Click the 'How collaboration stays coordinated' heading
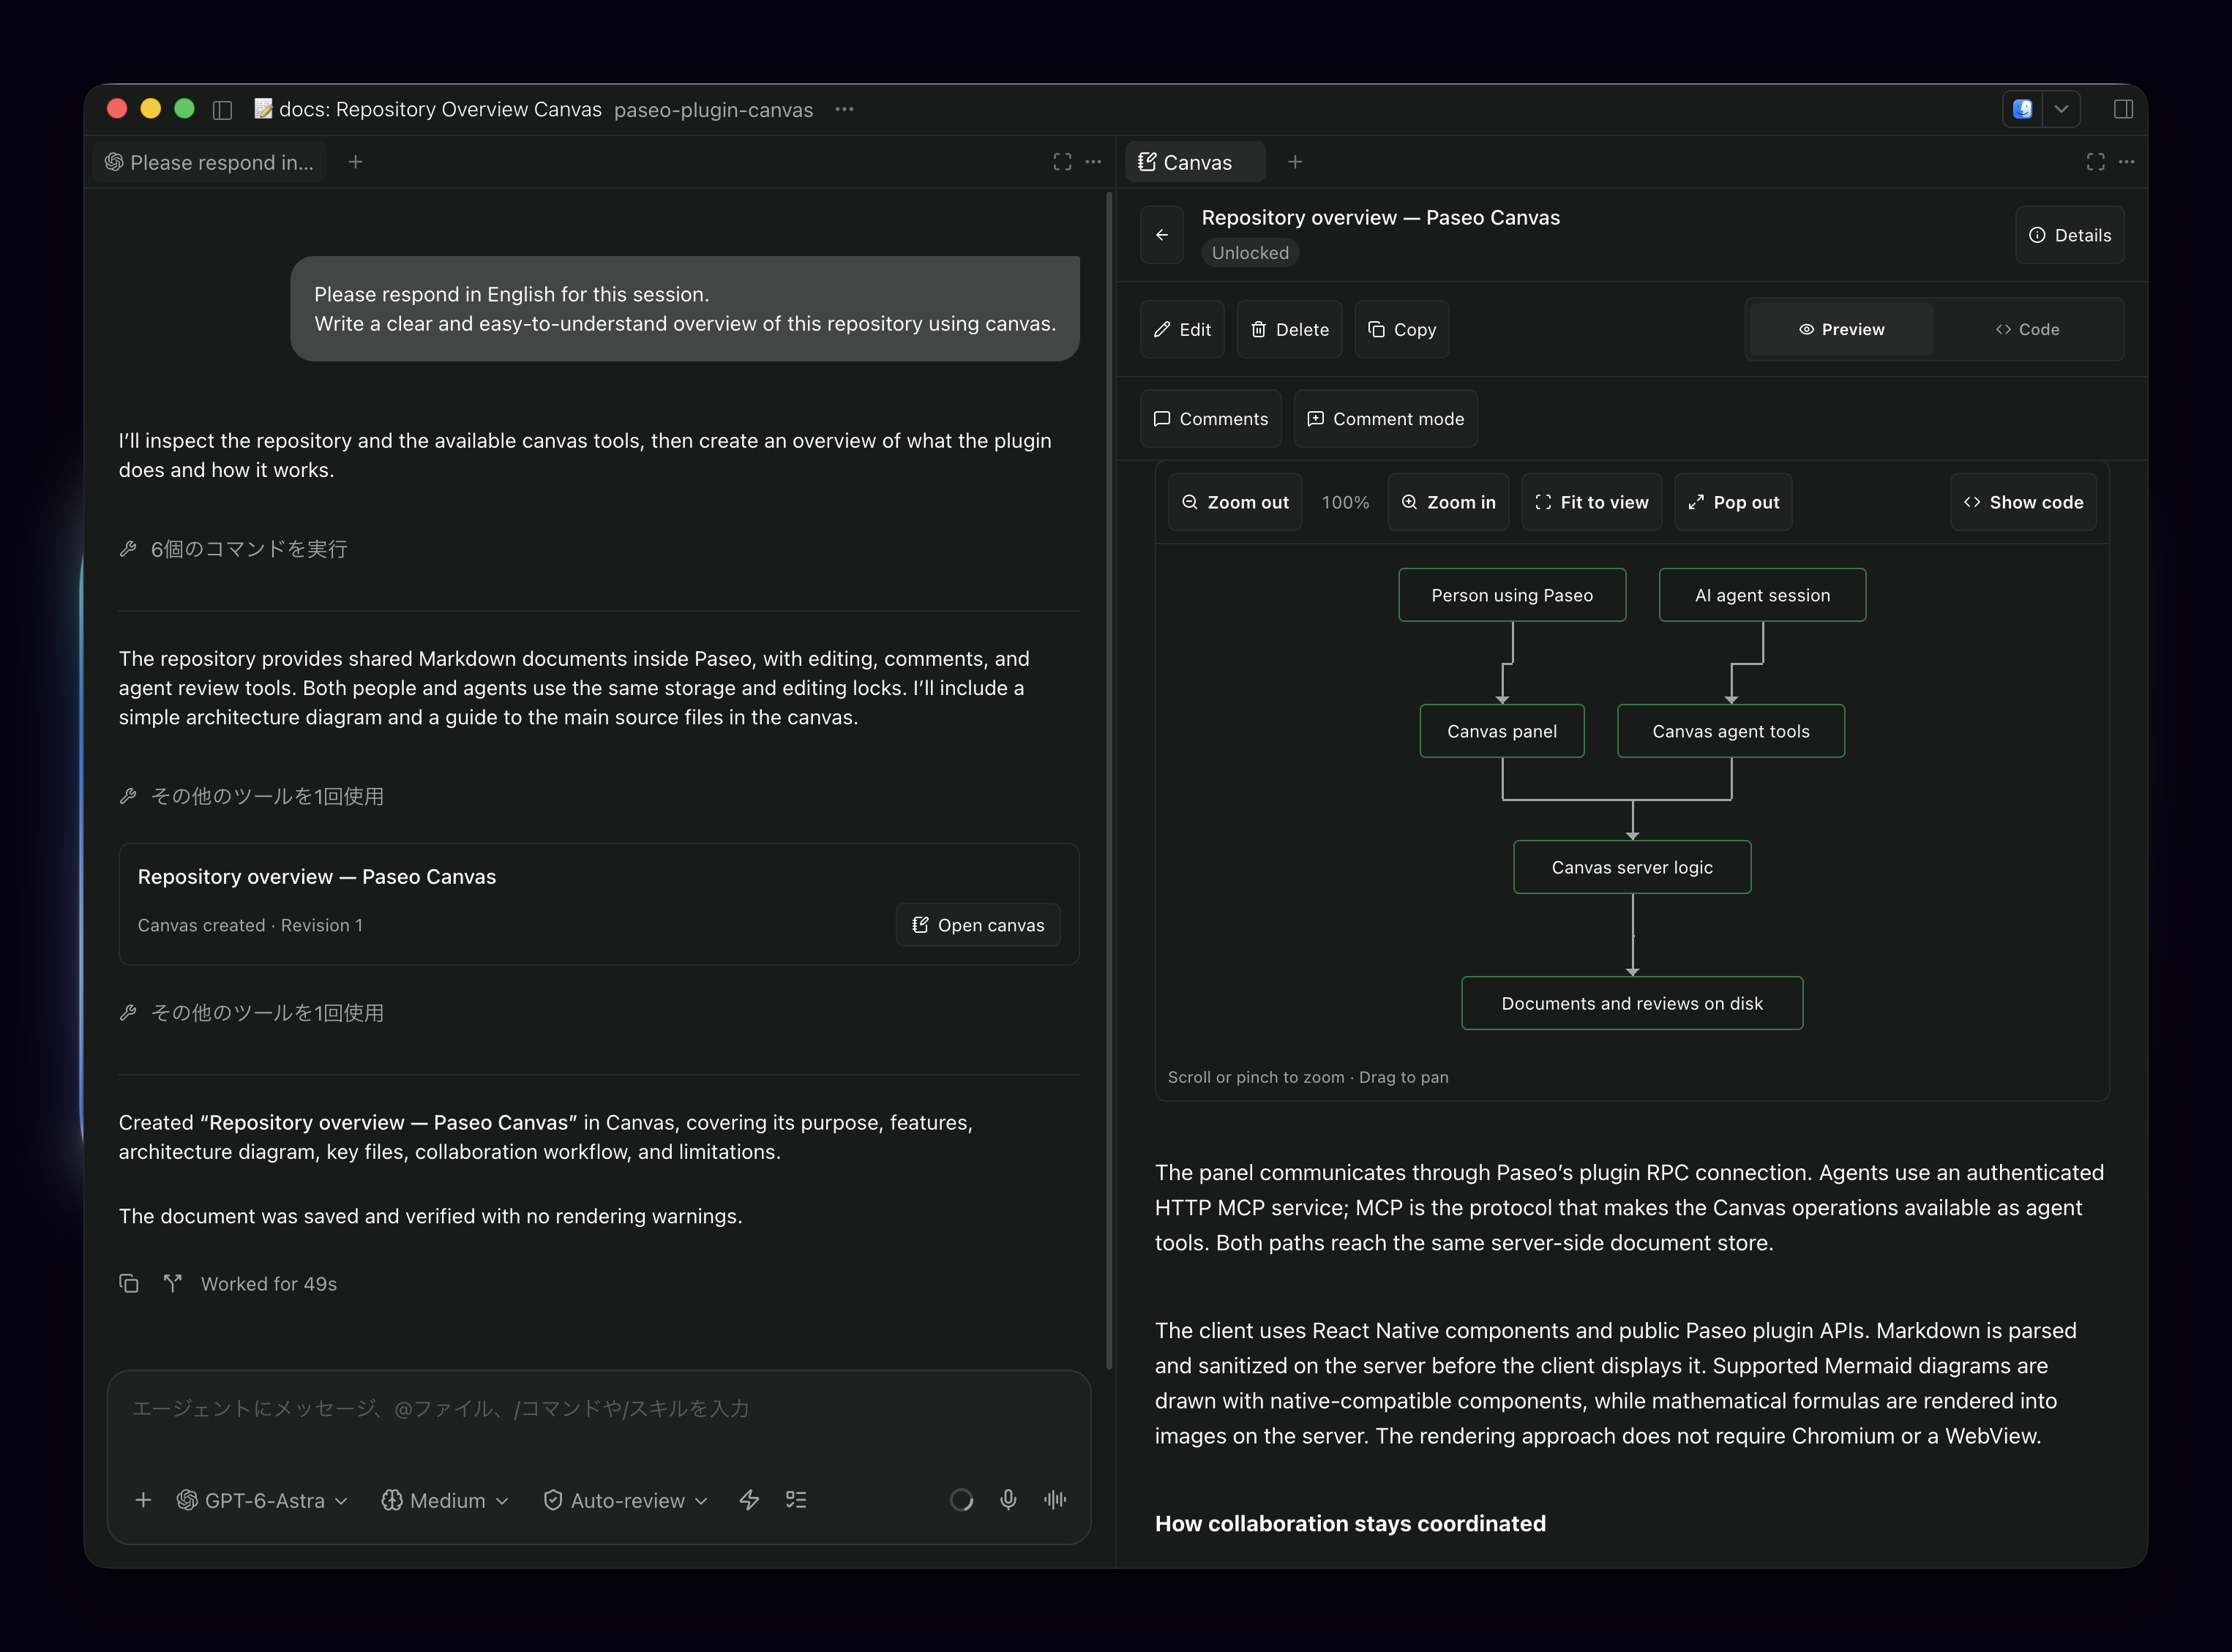The height and width of the screenshot is (1652, 2232). pos(1350,1523)
